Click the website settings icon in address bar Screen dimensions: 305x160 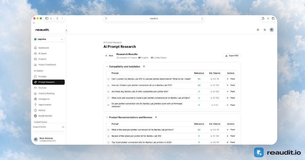[106, 18]
